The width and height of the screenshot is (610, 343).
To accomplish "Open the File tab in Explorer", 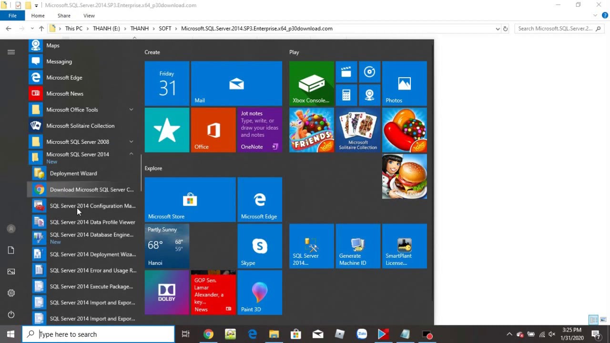I will coord(12,16).
